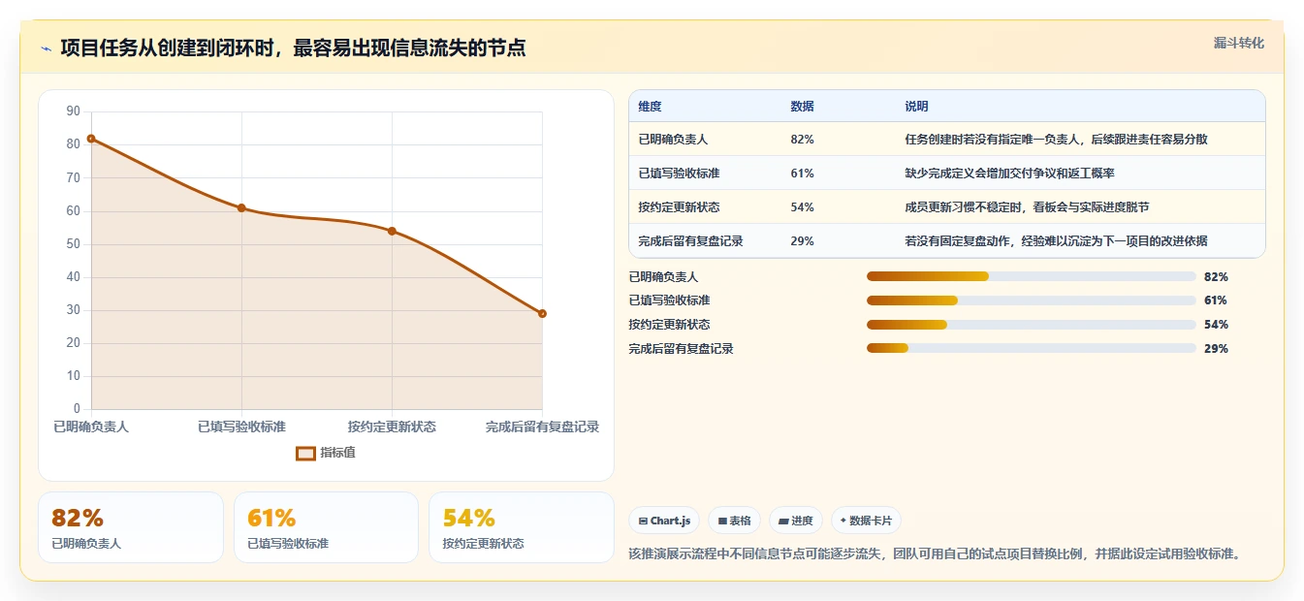Select the 进度 tag chip
This screenshot has width=1304, height=601.
point(796,521)
